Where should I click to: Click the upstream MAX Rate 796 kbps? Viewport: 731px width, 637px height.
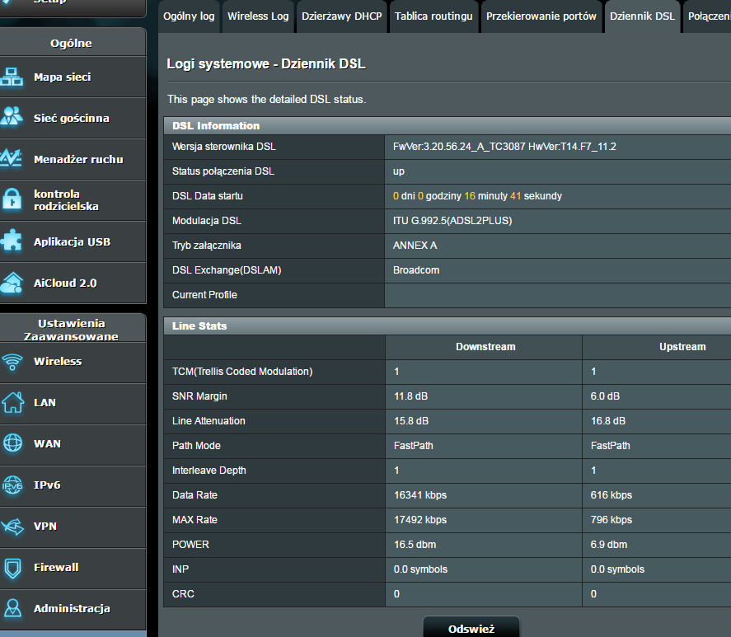click(x=612, y=519)
